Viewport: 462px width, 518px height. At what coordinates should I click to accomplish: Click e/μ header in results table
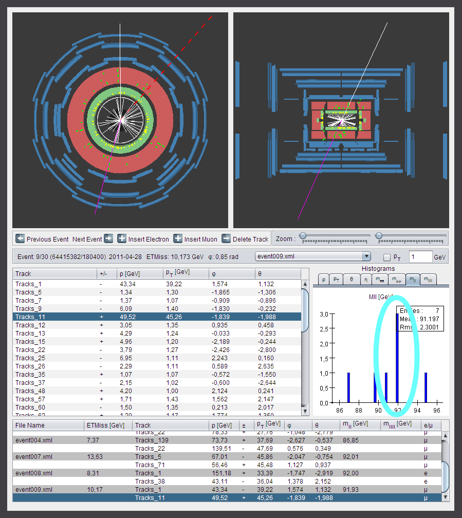[x=431, y=425]
